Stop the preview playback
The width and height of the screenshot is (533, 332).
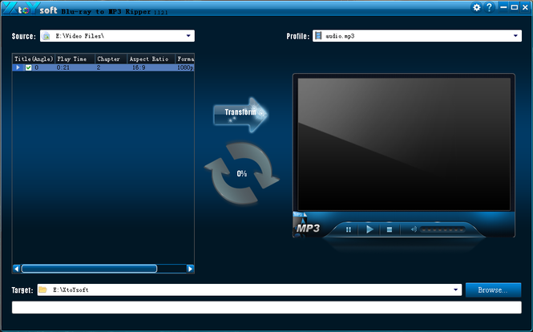pyautogui.click(x=390, y=229)
